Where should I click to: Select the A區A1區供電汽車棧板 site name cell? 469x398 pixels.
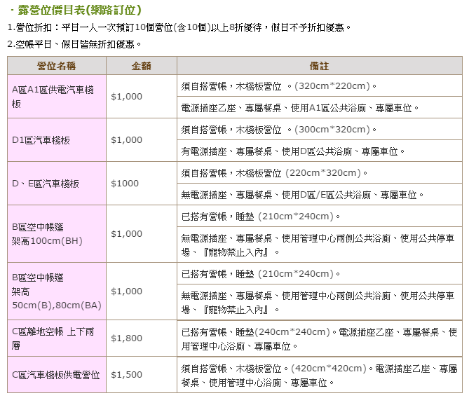coord(57,96)
